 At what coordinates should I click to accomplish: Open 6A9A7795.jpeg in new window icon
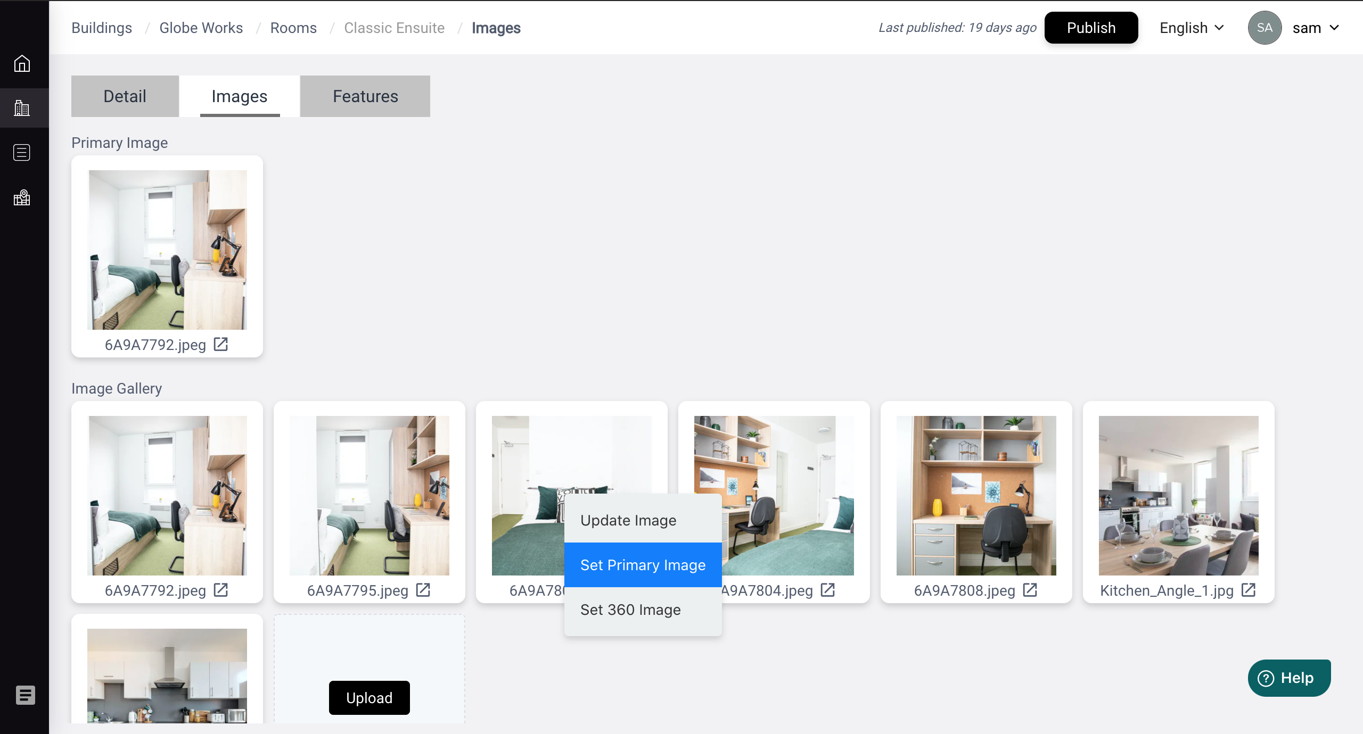click(423, 590)
